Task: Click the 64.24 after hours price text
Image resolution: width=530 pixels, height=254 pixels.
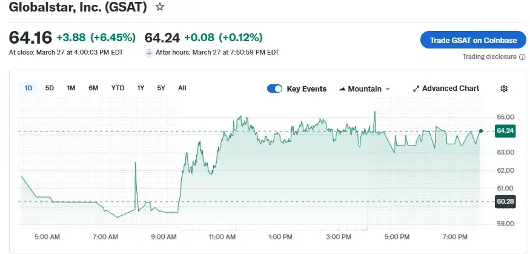Action: [x=162, y=38]
